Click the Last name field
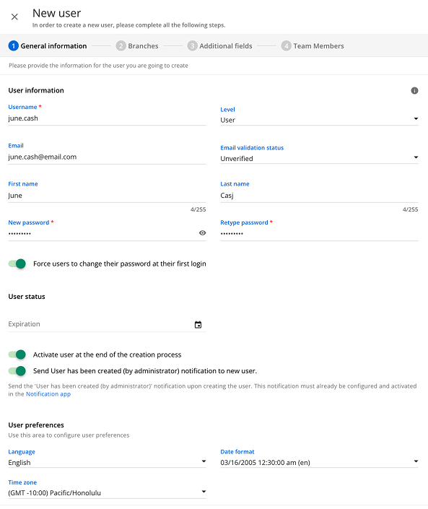428x509 pixels. (319, 196)
